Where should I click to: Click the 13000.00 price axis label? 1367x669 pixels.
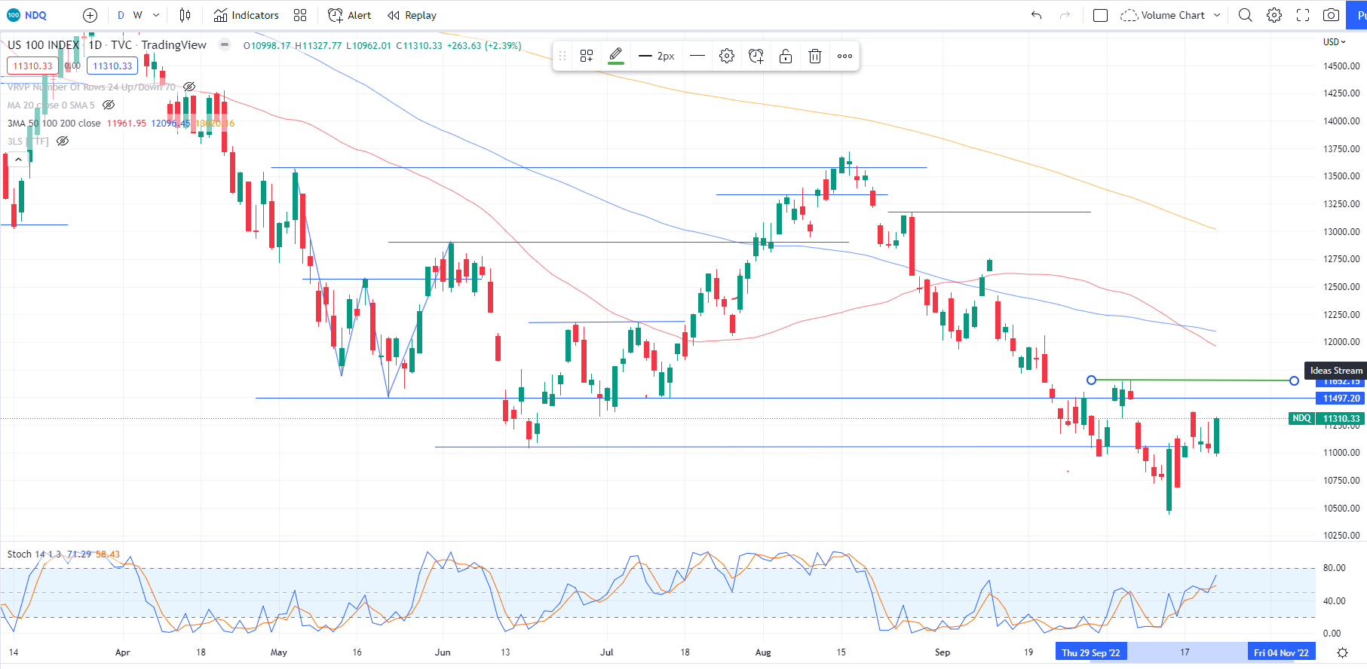click(x=1341, y=231)
